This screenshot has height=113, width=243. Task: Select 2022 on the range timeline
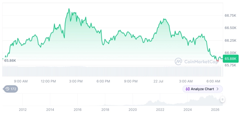pos(160,110)
